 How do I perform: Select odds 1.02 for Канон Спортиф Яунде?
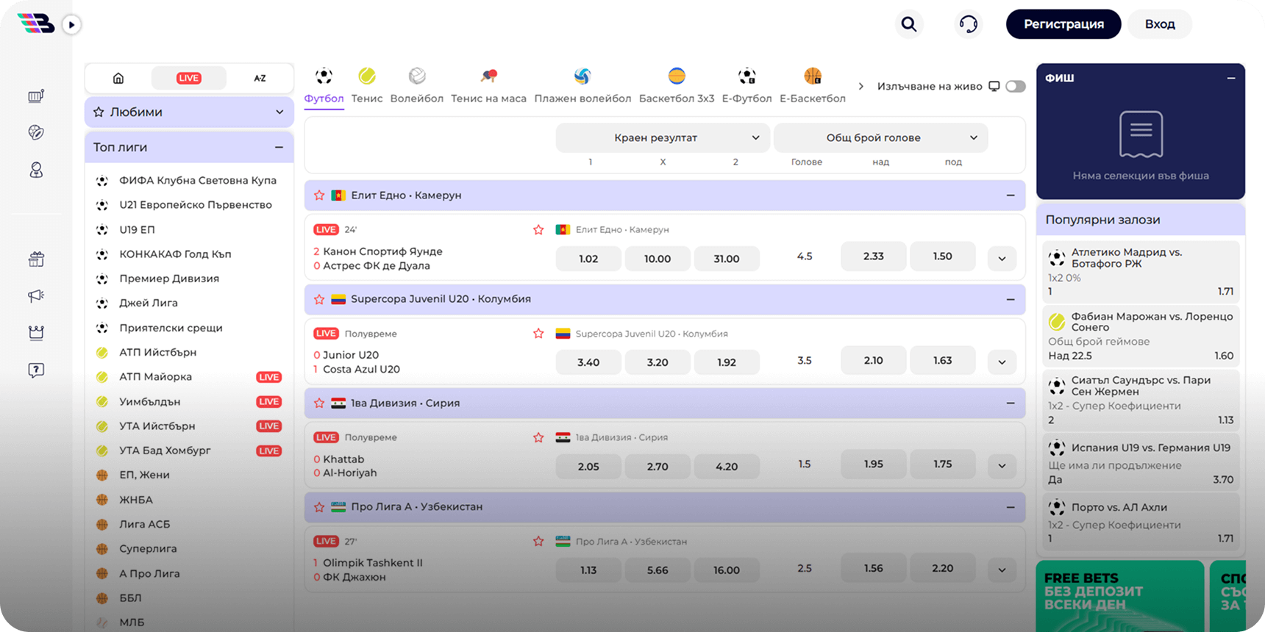588,259
